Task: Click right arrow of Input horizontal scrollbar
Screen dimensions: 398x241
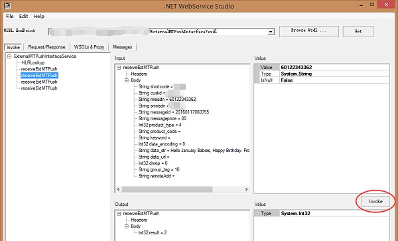Action: [246, 189]
